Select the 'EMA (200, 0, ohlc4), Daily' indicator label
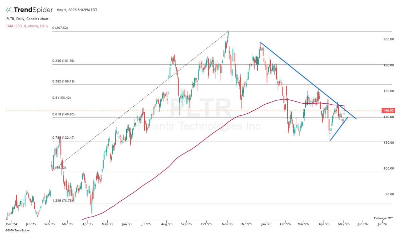Viewport: 401px width, 233px height. click(27, 26)
